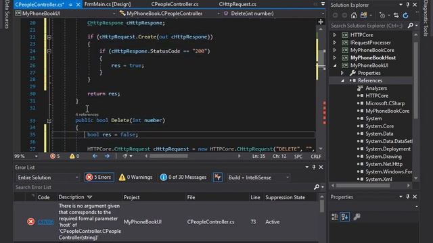Viewport: 433px width, 243px height.
Task: Click the Pending Changes Filter clock icon
Action: [382, 16]
